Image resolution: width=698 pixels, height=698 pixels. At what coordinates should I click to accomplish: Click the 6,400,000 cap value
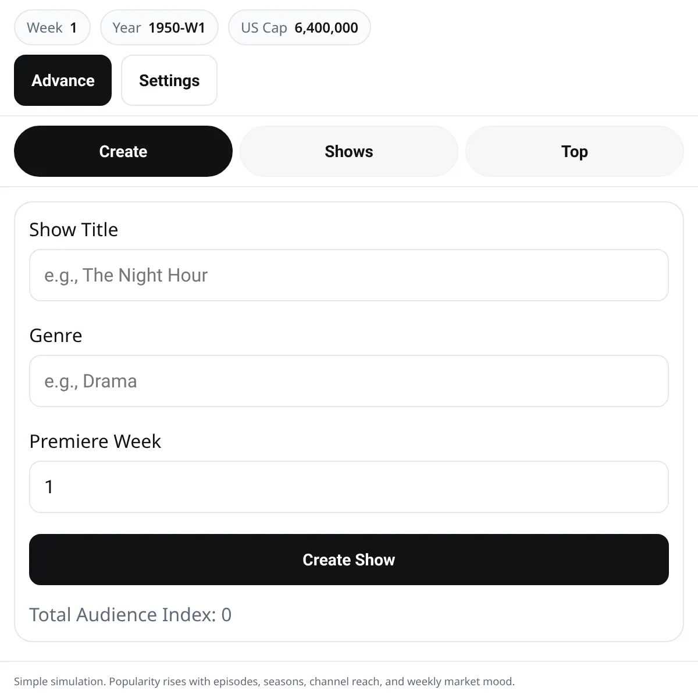tap(326, 28)
